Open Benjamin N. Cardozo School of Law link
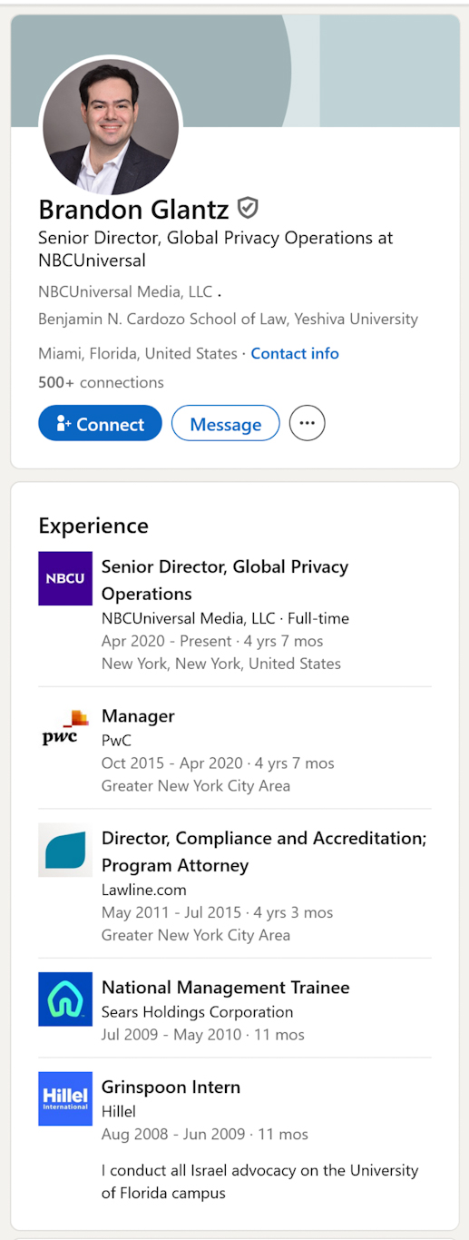The height and width of the screenshot is (1240, 469). (x=228, y=319)
